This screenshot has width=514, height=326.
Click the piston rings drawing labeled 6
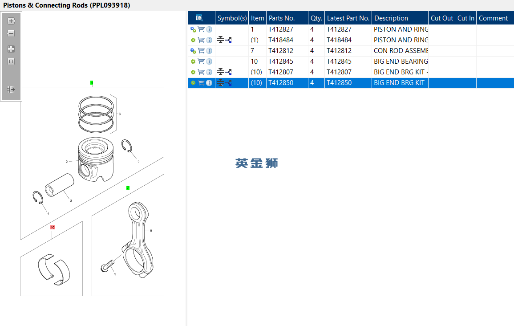click(96, 114)
